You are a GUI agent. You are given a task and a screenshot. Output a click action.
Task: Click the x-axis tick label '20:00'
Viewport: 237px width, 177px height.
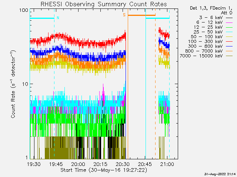(78, 164)
